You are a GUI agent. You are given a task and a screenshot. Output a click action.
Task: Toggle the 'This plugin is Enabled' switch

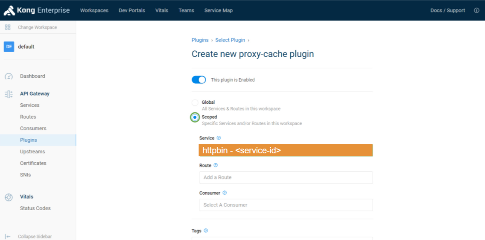pos(199,80)
